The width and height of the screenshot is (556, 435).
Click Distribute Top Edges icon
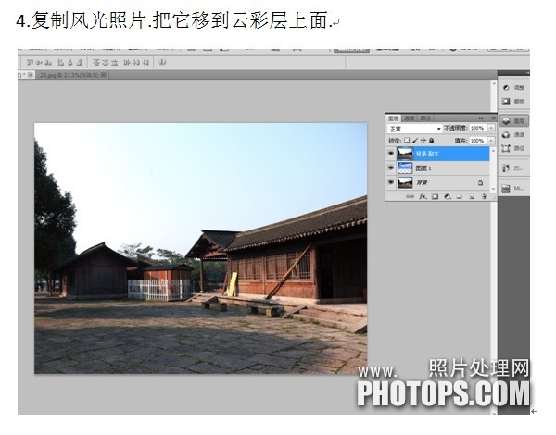[96, 63]
